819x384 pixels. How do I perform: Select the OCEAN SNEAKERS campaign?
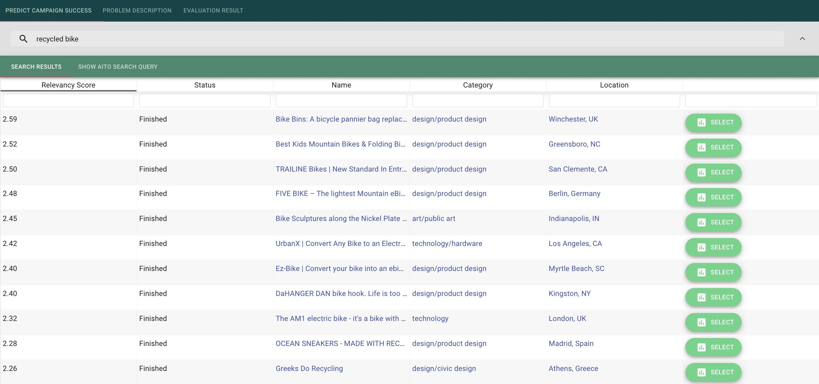(x=713, y=347)
